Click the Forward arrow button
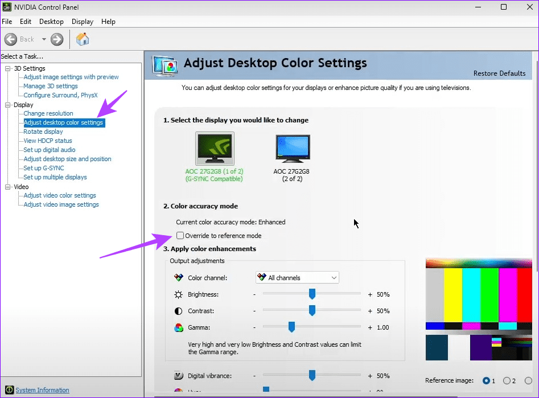 click(x=57, y=39)
